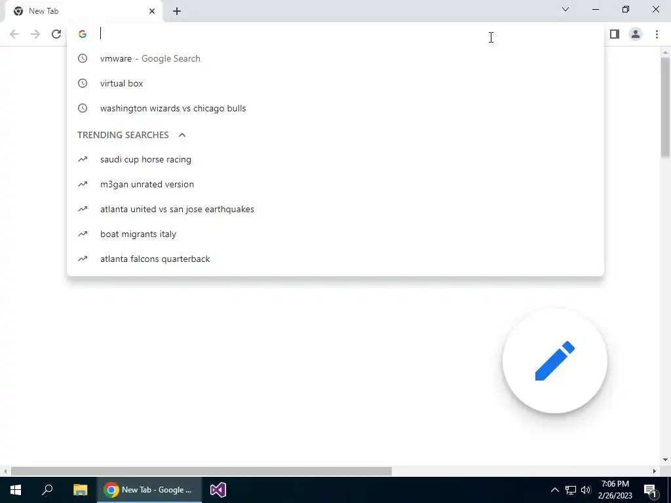Pick washington wizards vs chicago bulls suggestion
Screen dimensions: 671x503
point(335,108)
